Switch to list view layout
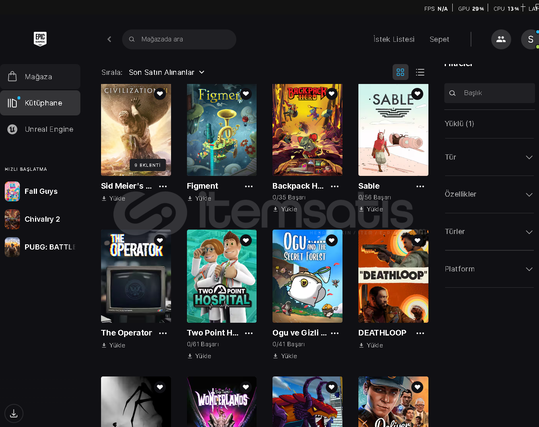Image resolution: width=539 pixels, height=427 pixels. [x=420, y=72]
